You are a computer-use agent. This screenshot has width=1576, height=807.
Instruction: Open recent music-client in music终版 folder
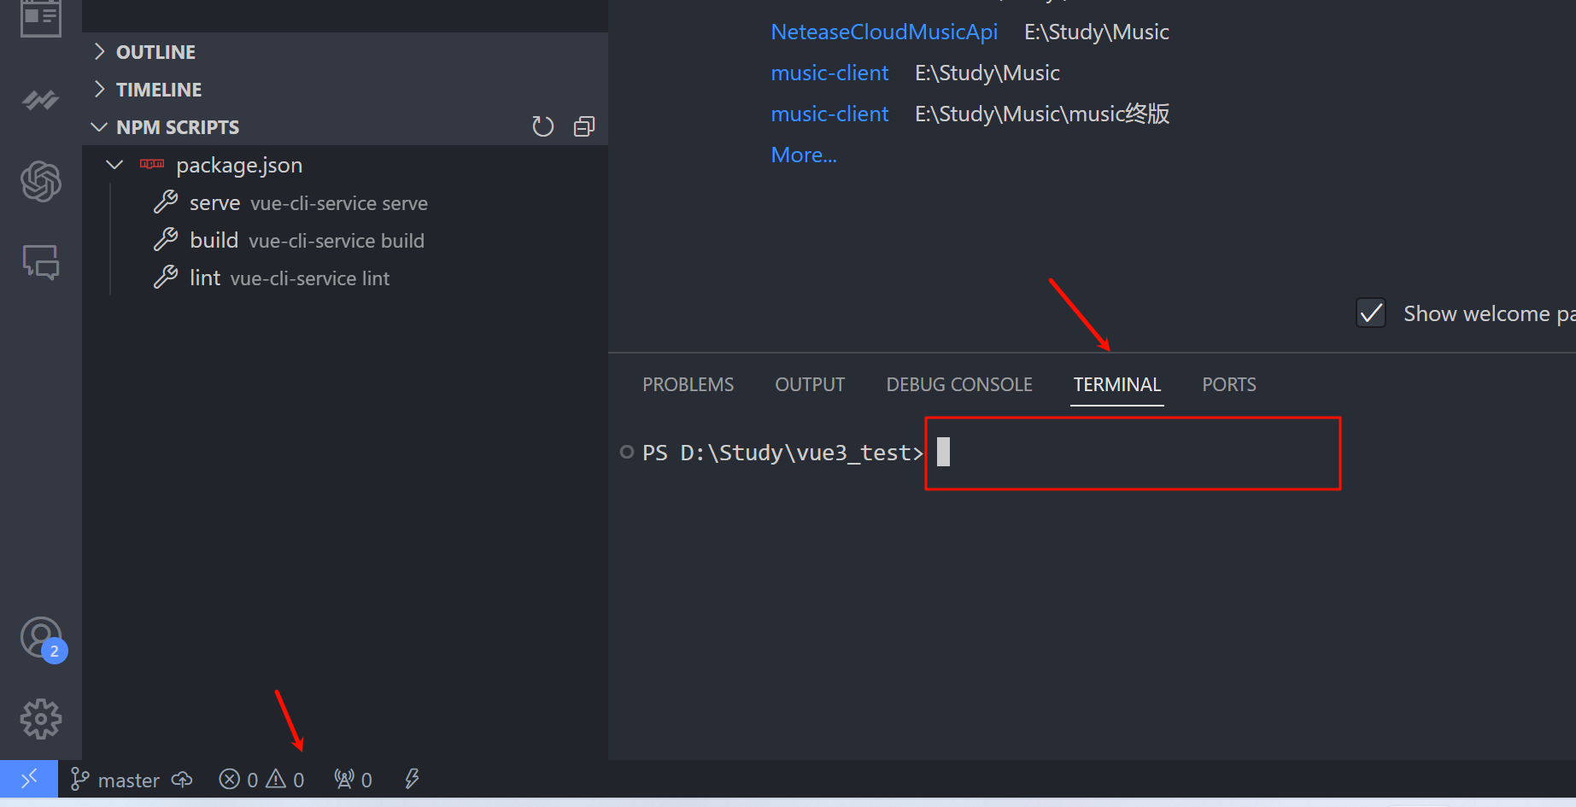click(x=829, y=114)
